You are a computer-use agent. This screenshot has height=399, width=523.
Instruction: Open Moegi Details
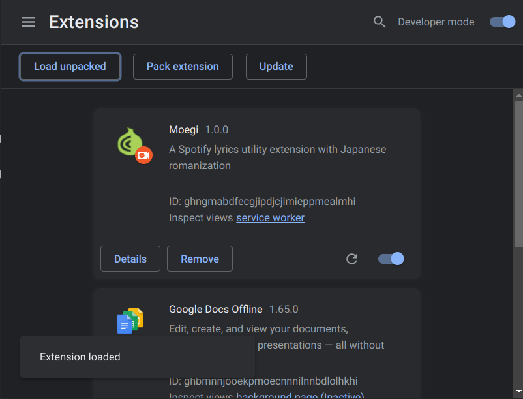coord(130,259)
